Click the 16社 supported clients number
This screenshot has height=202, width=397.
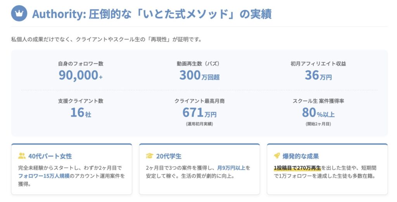(x=81, y=113)
